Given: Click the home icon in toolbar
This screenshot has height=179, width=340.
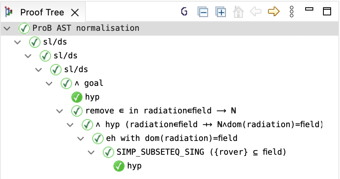Looking at the screenshot, I should click(x=238, y=12).
